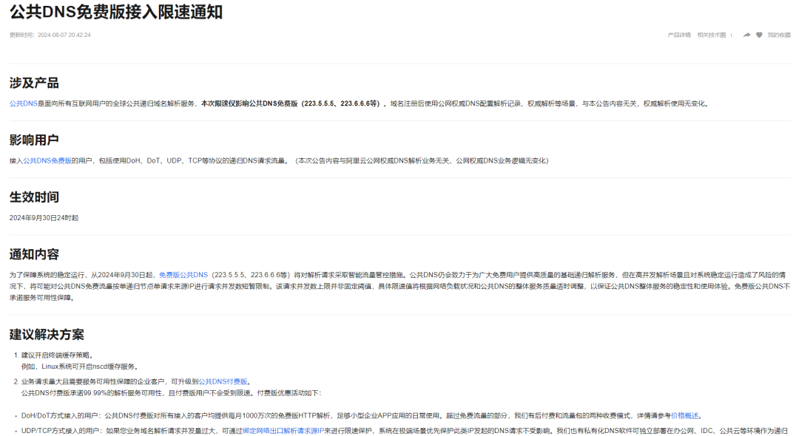Screen dimensions: 799x436
Task: Open the 公共DNS免费版 link under 影响用户
Action: click(x=47, y=161)
